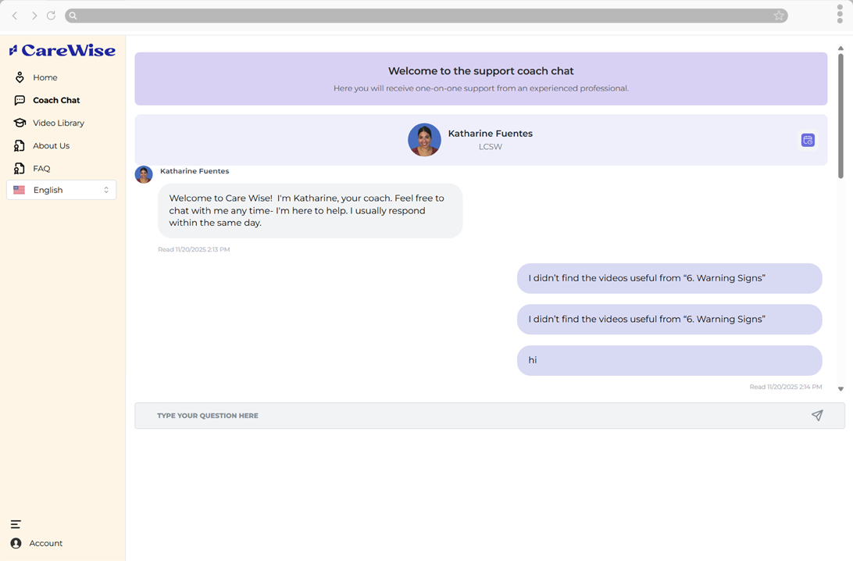Click Katharine Fuentes' large profile photo
Screen dimensions: 853x561
(424, 140)
